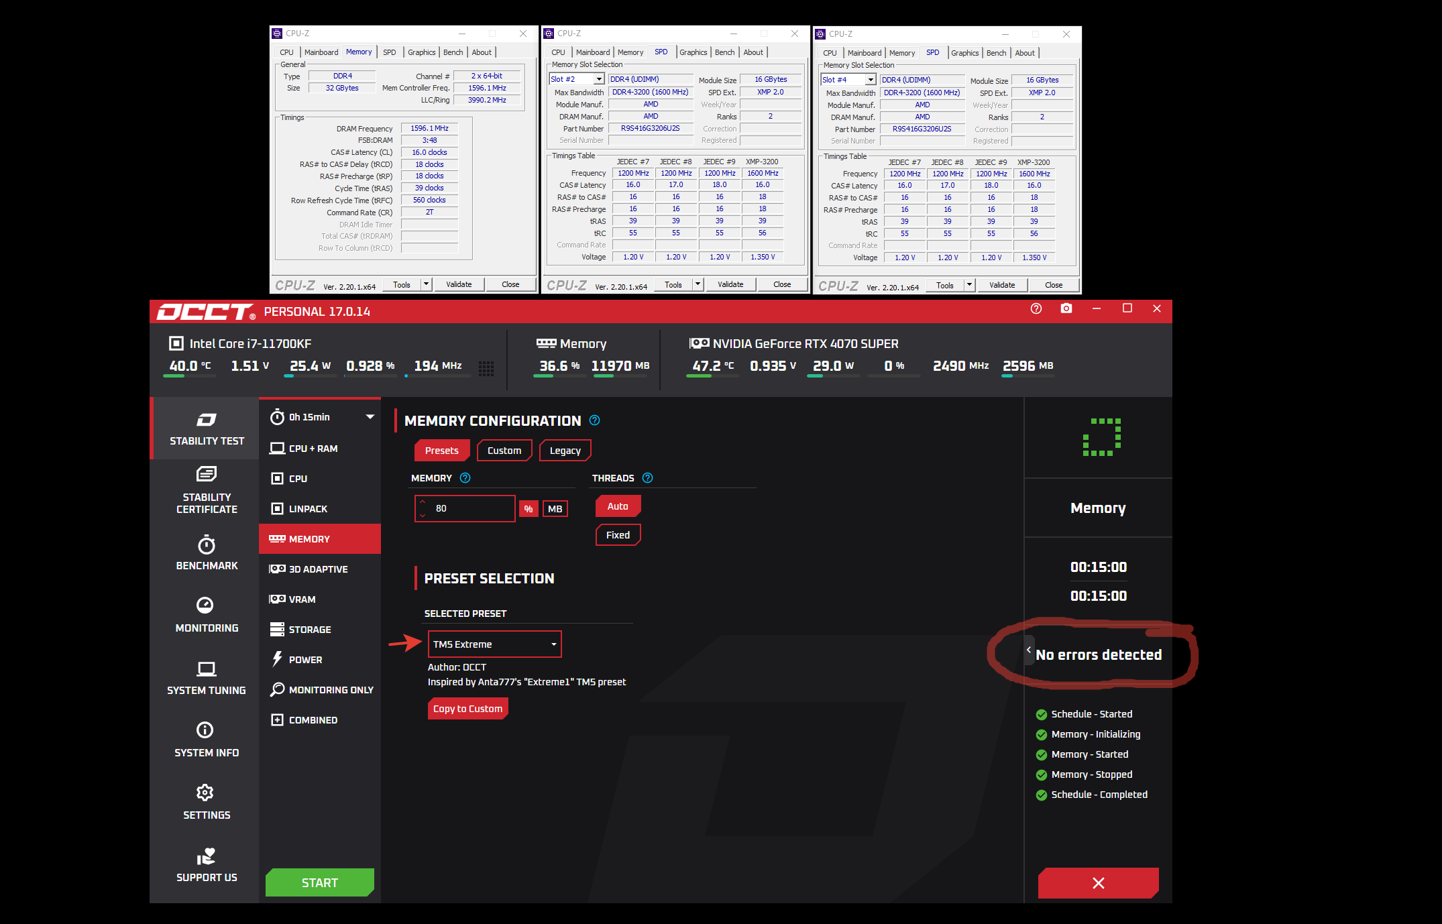
Task: Select the Monitoring Only mode
Action: pos(320,690)
